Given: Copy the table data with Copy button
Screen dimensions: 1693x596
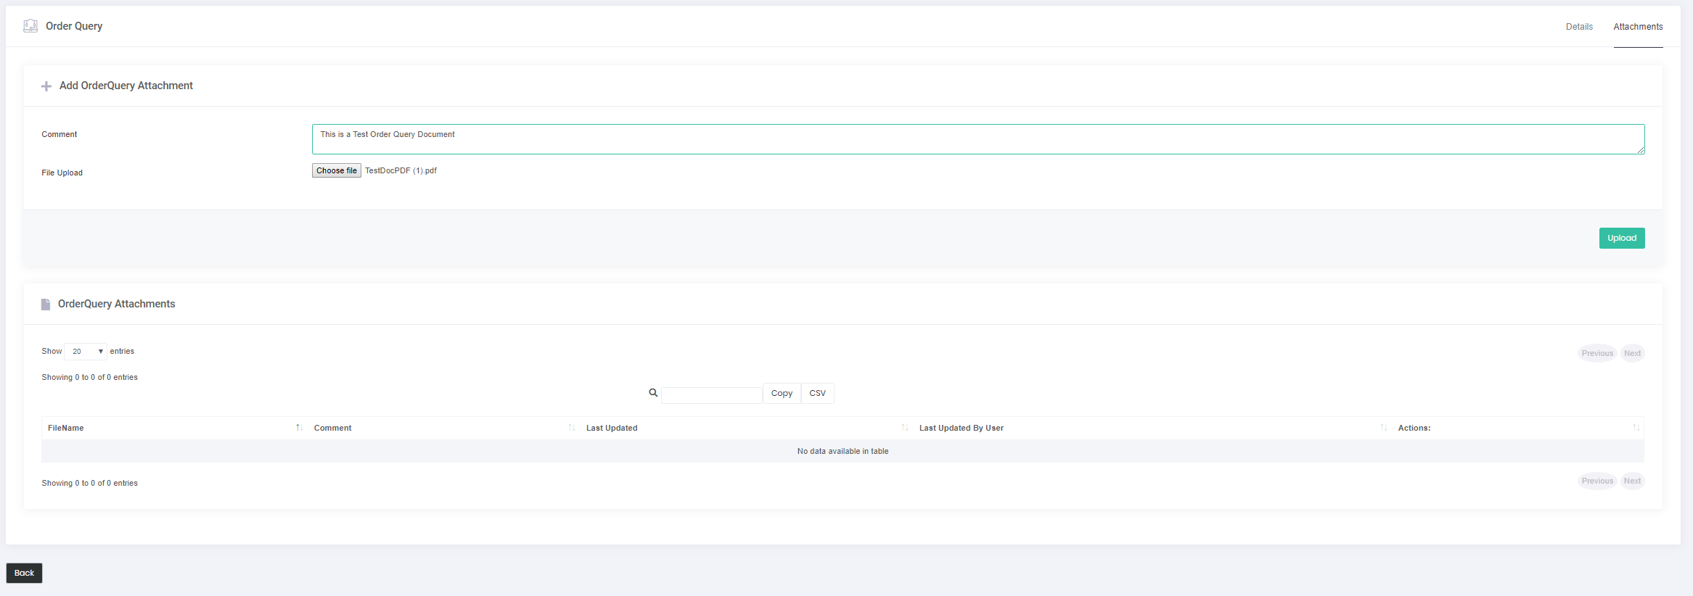Looking at the screenshot, I should [782, 394].
